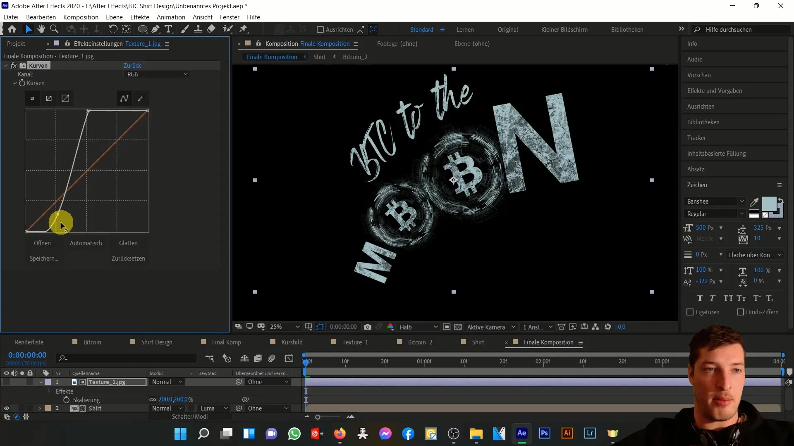Toggle visibility of Shirt layer
The width and height of the screenshot is (794, 446).
point(7,408)
